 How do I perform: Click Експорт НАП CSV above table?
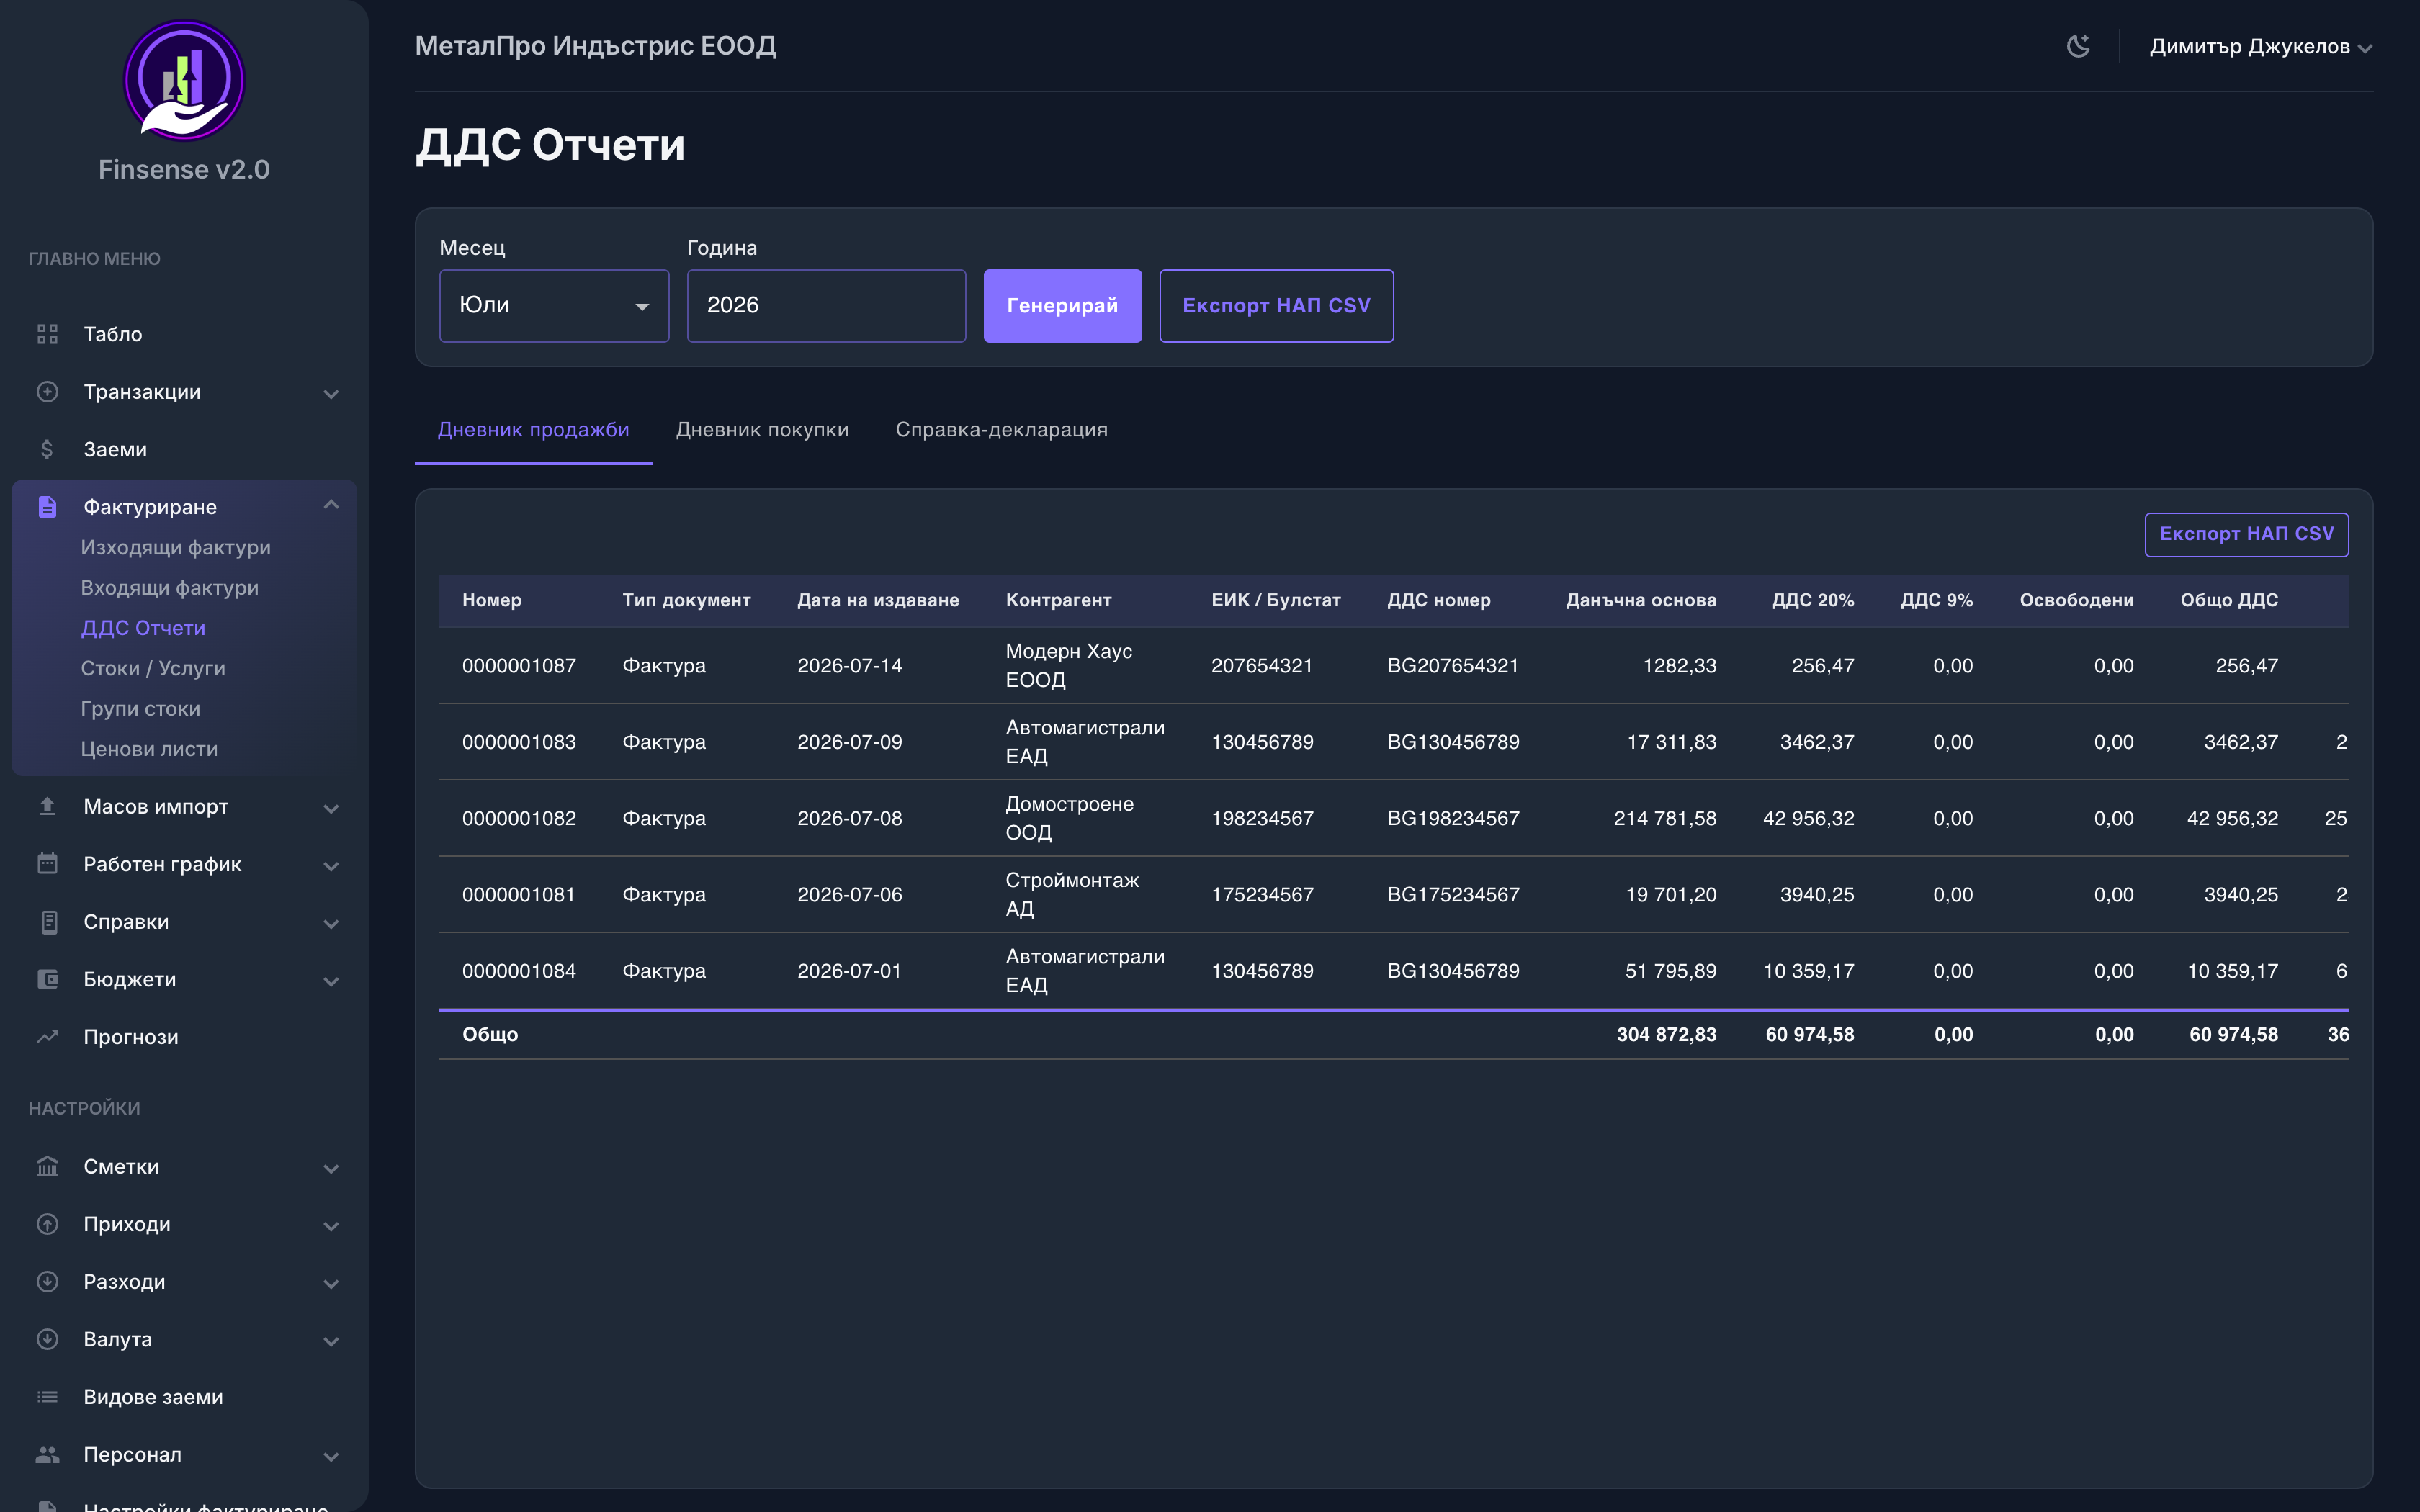pos(2246,534)
